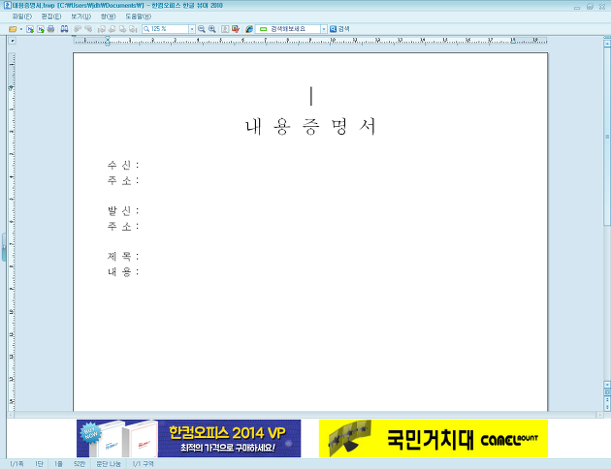Zoom in with magnifier plus icon
This screenshot has height=469, width=611.
pos(212,29)
